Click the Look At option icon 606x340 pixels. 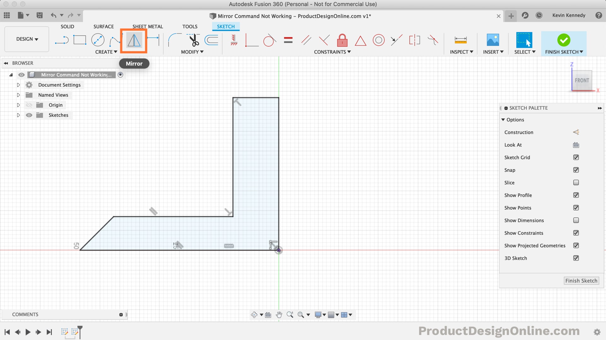tap(576, 145)
